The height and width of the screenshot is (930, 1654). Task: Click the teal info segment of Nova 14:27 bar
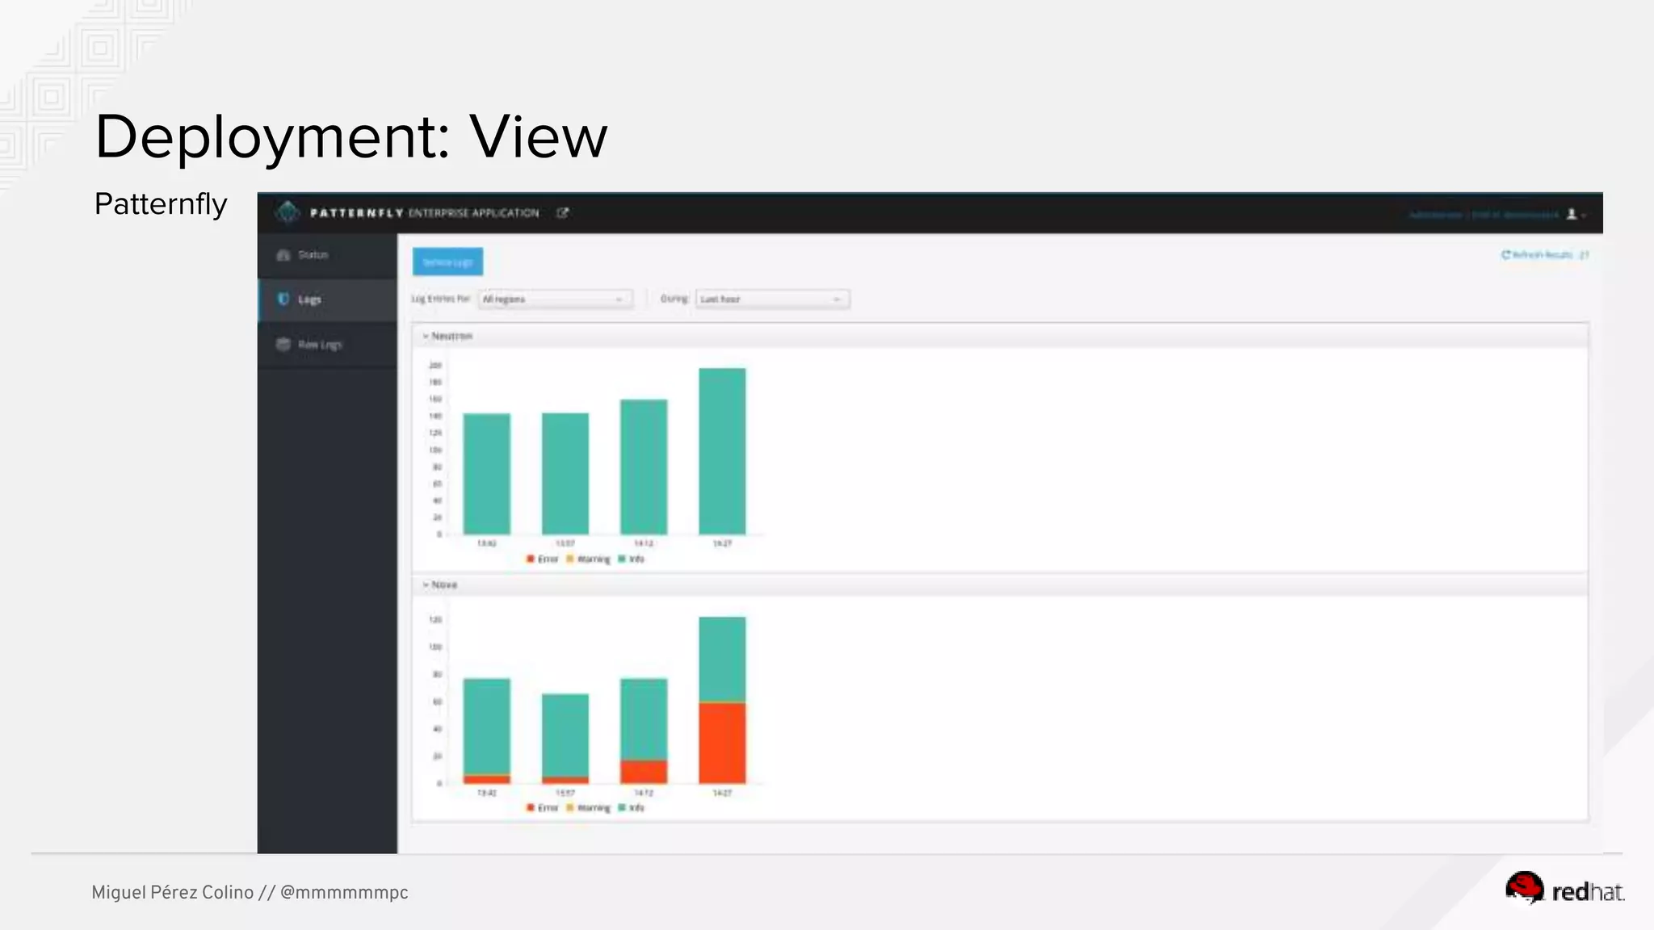722,660
